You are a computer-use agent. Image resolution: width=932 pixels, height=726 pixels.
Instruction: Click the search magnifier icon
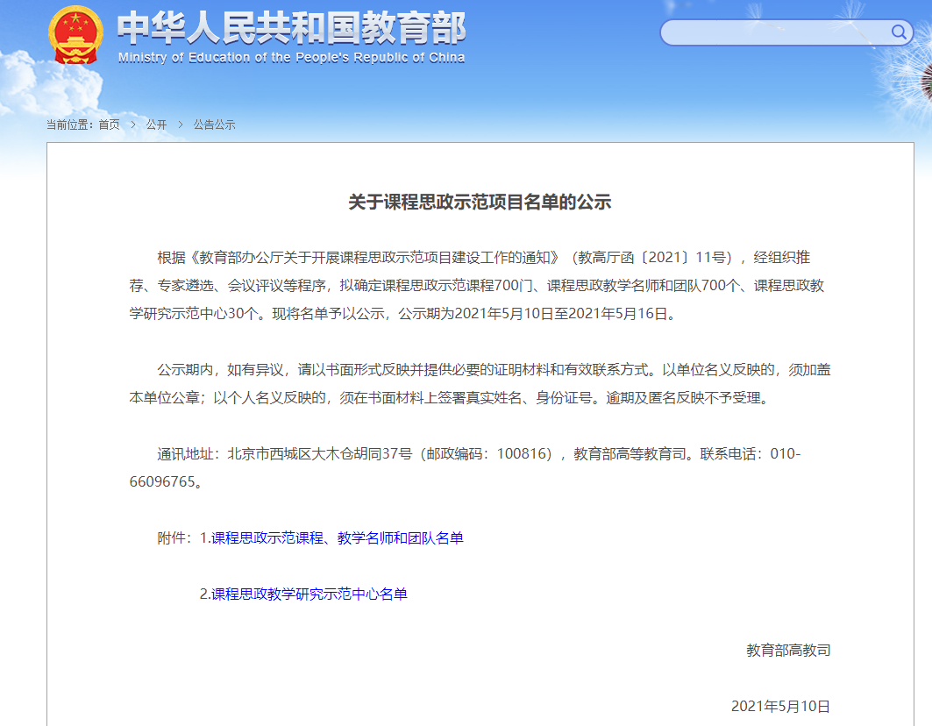pyautogui.click(x=900, y=32)
